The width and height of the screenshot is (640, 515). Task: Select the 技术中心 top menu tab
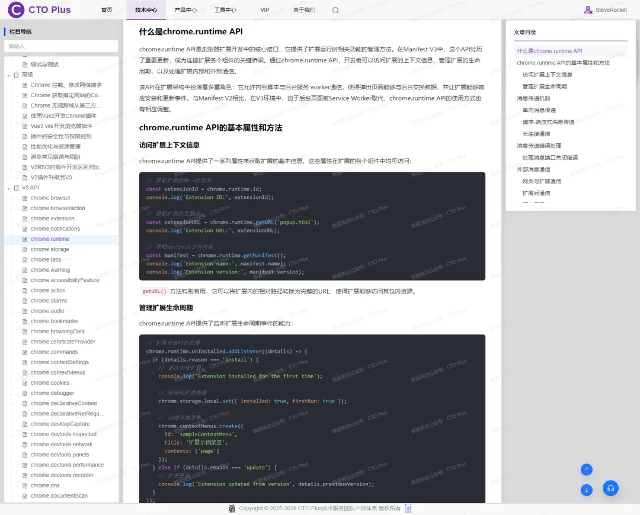[146, 10]
